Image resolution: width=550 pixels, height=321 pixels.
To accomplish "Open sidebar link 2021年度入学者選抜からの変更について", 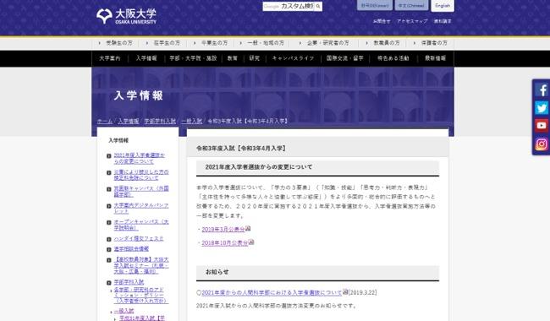I will [x=139, y=158].
